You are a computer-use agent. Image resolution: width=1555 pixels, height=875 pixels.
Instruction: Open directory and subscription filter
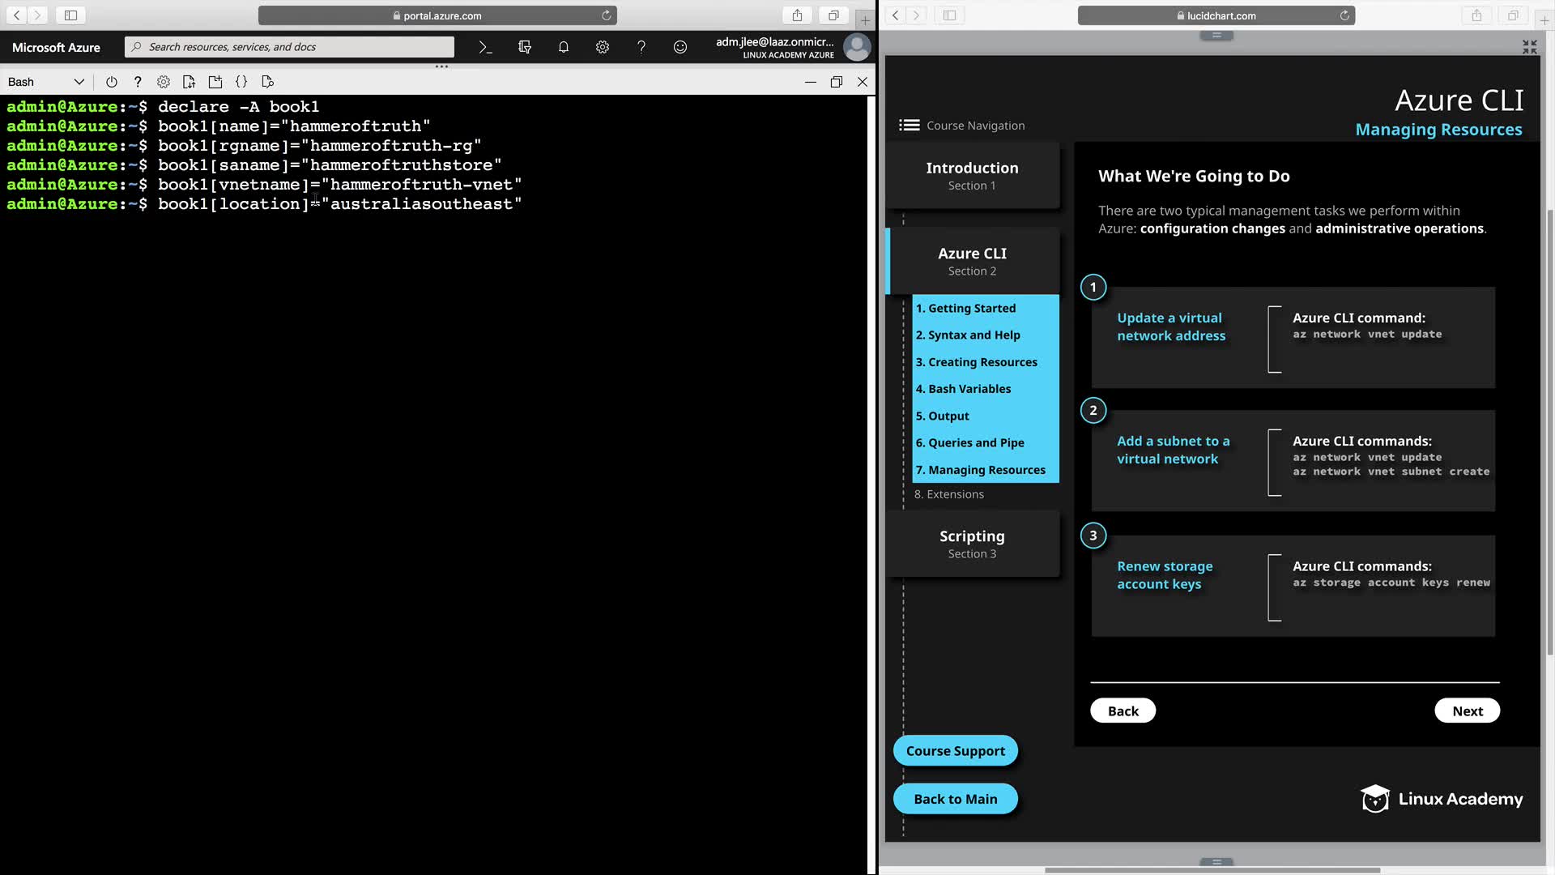click(x=525, y=47)
